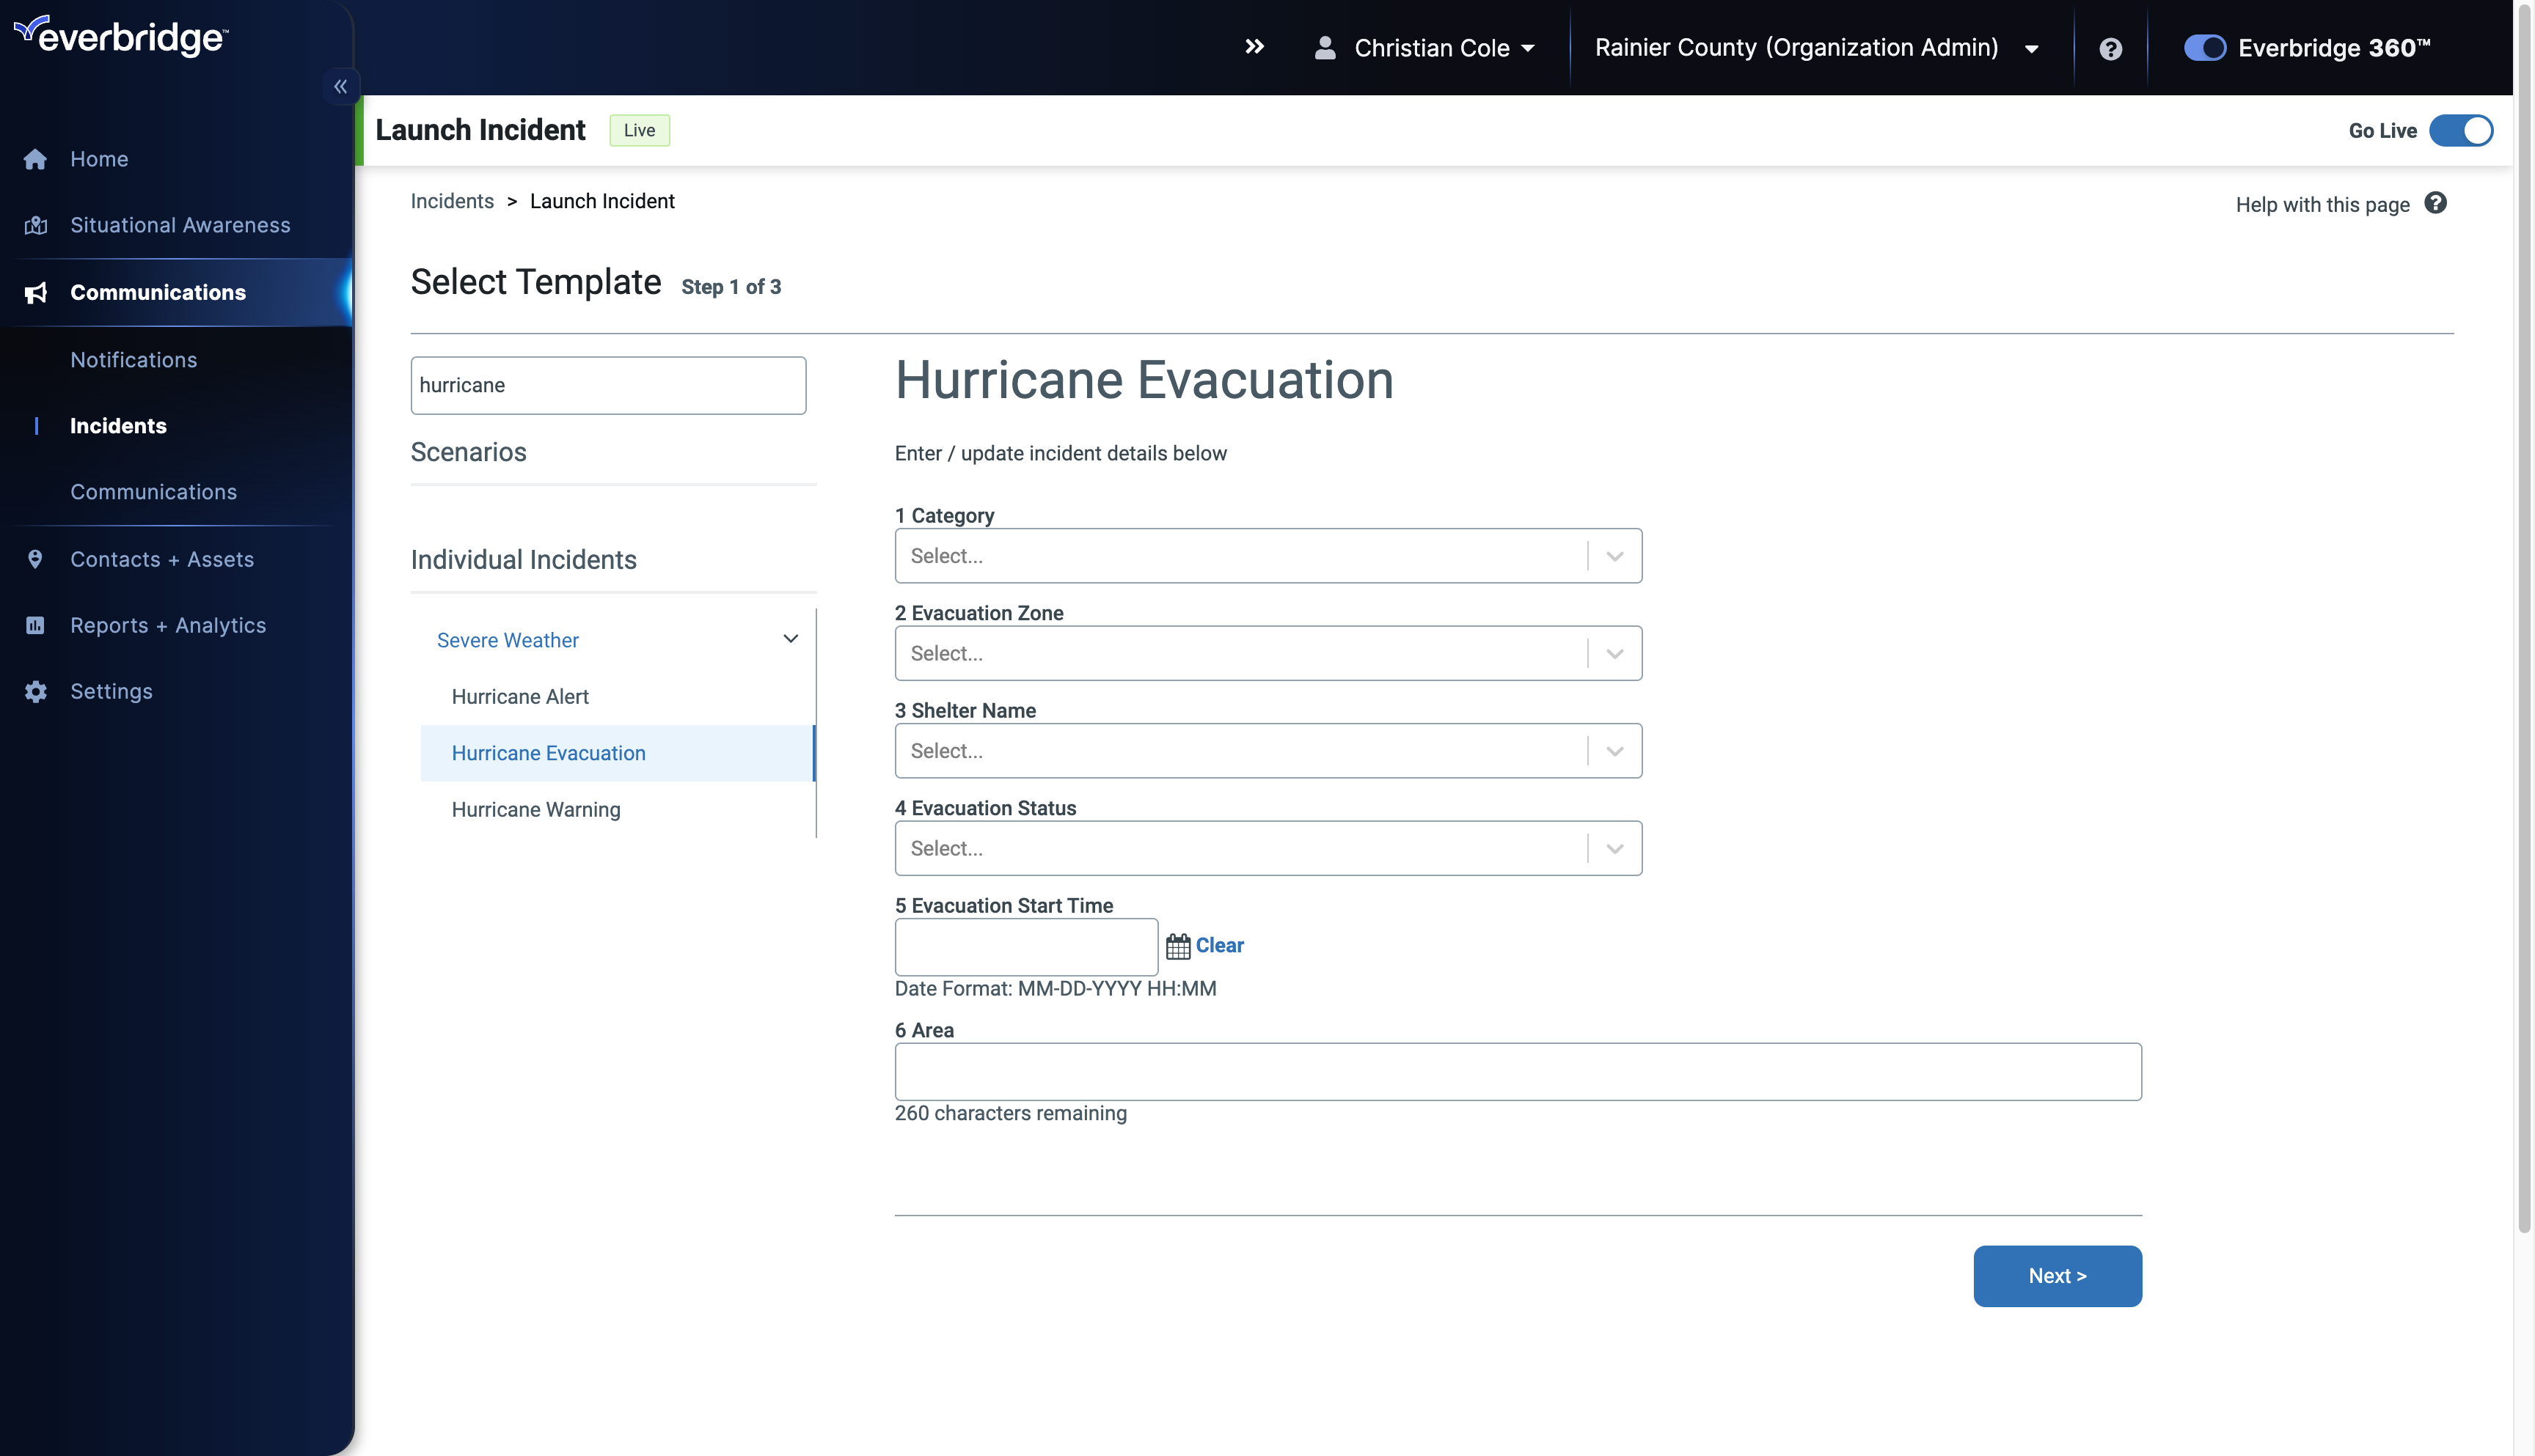Collapse the left sidebar navigation
The height and width of the screenshot is (1456, 2535).
click(341, 85)
